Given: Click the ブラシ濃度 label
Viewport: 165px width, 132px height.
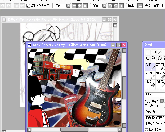Looking at the screenshot, I should click(151, 112).
